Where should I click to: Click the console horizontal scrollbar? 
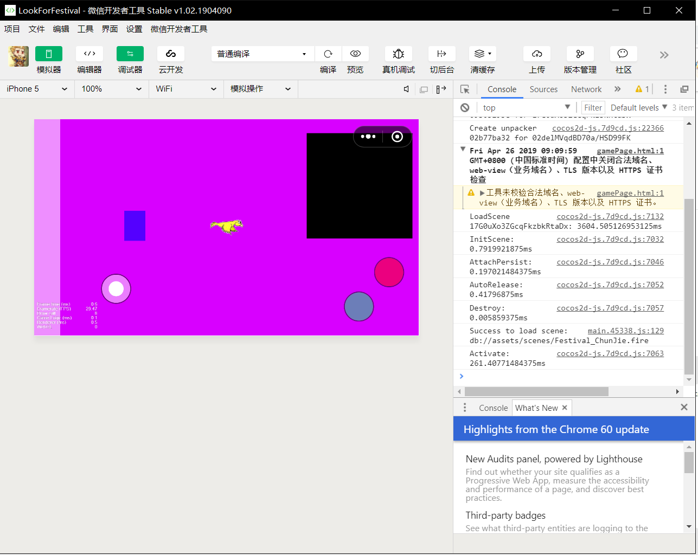536,391
